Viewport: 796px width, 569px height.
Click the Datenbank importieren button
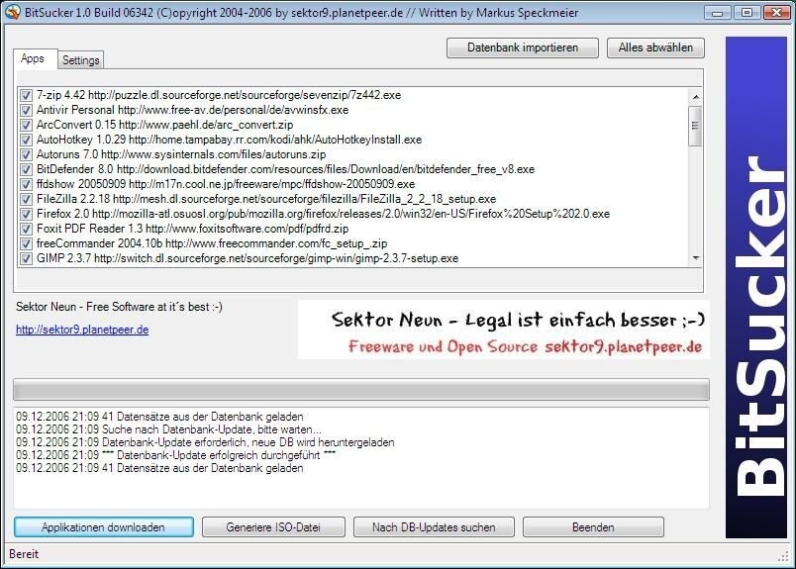point(523,47)
